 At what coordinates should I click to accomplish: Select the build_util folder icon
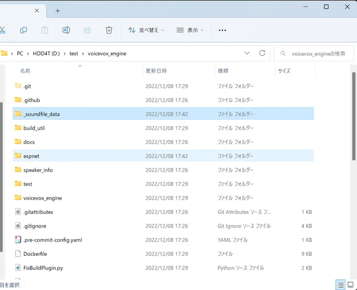(18, 128)
